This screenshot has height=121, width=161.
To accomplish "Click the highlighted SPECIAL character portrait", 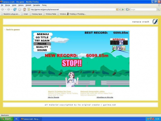I will (x=121, y=43).
